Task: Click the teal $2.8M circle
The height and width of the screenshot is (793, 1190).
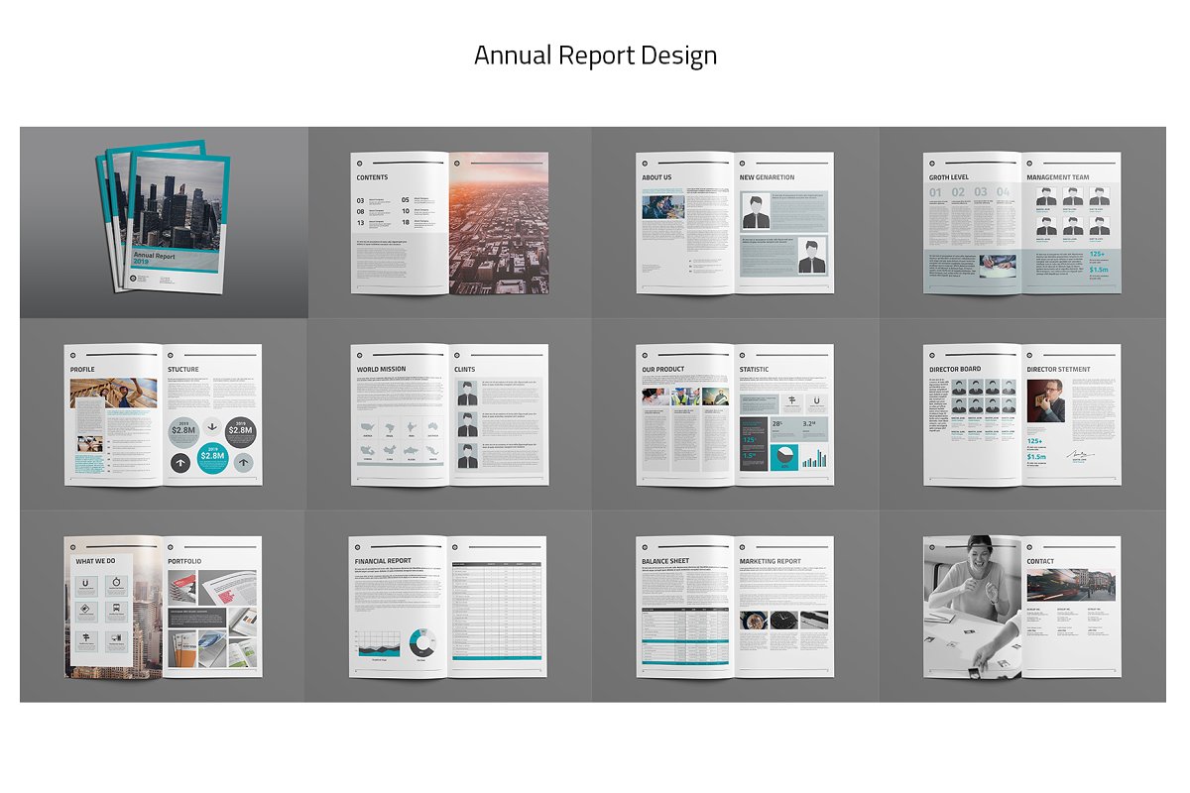Action: [212, 458]
